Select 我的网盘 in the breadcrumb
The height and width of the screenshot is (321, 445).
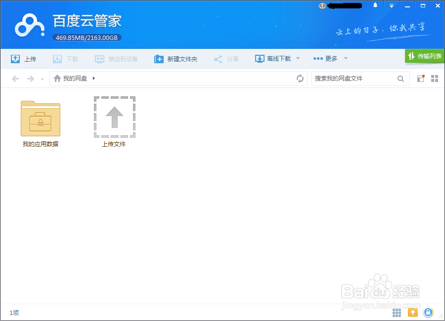[x=75, y=78]
